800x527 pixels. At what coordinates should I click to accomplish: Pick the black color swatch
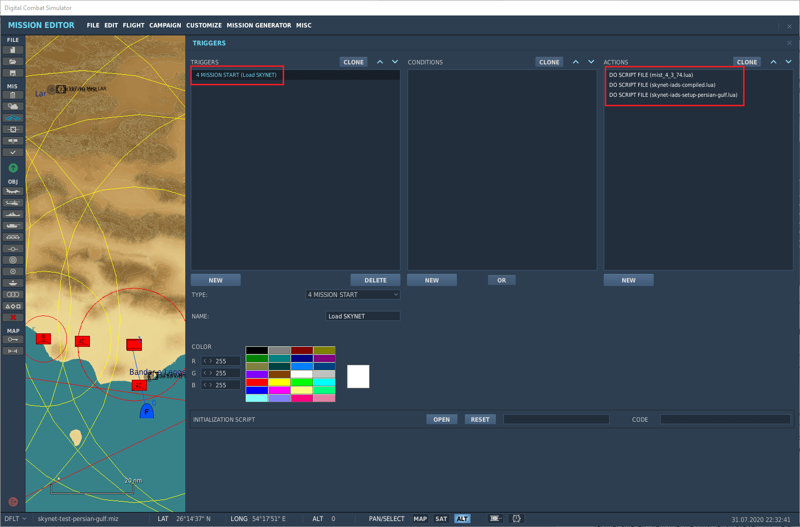(257, 350)
